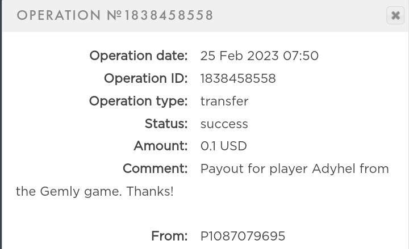This screenshot has width=409, height=249.
Task: Click the player name Adyhel in comment
Action: tap(334, 168)
